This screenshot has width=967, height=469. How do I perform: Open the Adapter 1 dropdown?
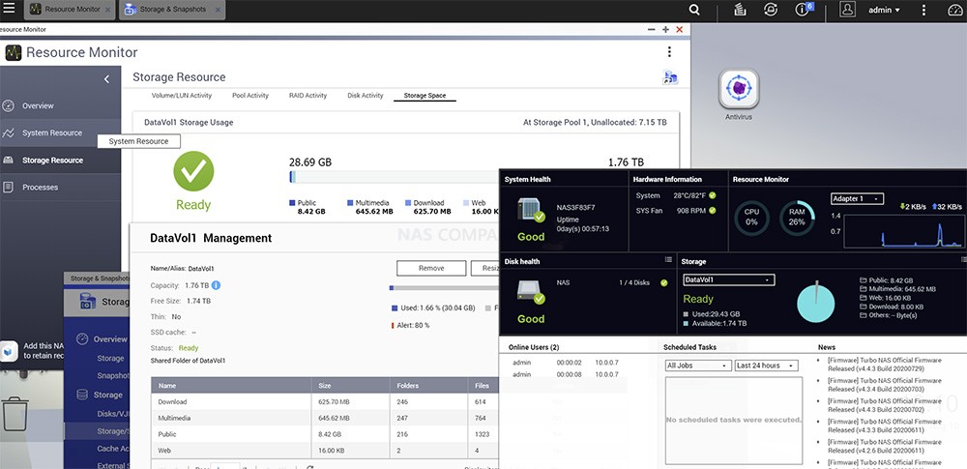[x=857, y=198]
